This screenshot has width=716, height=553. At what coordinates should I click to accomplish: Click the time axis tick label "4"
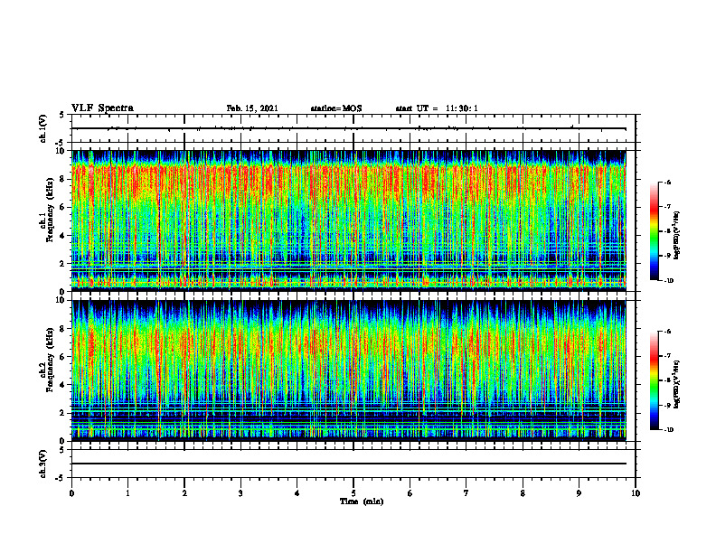(297, 493)
